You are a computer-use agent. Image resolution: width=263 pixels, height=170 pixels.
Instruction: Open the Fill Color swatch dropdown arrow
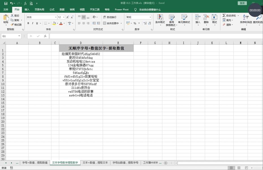57,23
